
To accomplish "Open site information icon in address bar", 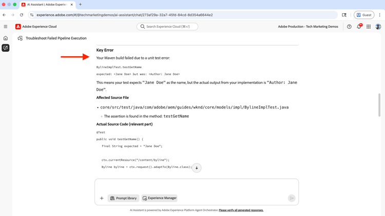I will point(32,15).
